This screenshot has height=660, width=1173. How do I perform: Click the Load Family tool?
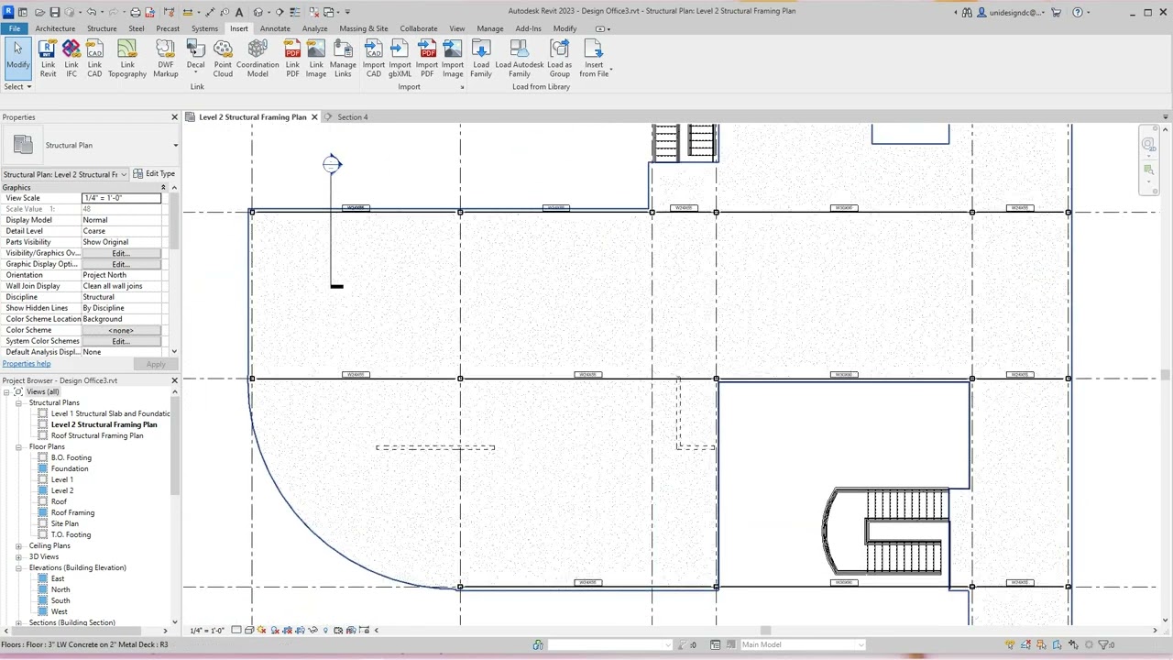coord(481,58)
